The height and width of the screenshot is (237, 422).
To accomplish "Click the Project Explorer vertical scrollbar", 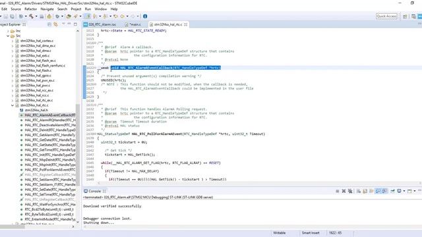I will pyautogui.click(x=78, y=145).
